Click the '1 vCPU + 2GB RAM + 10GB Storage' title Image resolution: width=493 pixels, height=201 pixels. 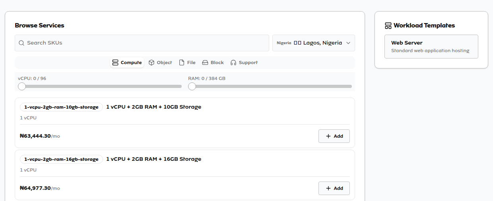[x=154, y=107]
